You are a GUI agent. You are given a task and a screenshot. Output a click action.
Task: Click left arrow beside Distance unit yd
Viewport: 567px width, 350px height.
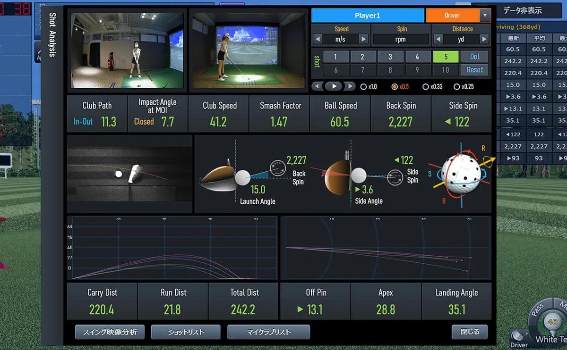pyautogui.click(x=438, y=39)
